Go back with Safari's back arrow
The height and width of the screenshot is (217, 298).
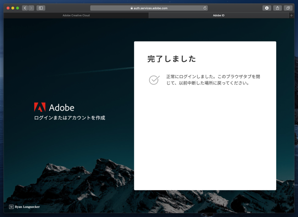click(x=25, y=8)
